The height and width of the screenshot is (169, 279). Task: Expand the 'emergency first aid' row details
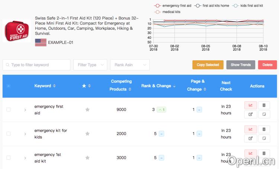(25, 110)
